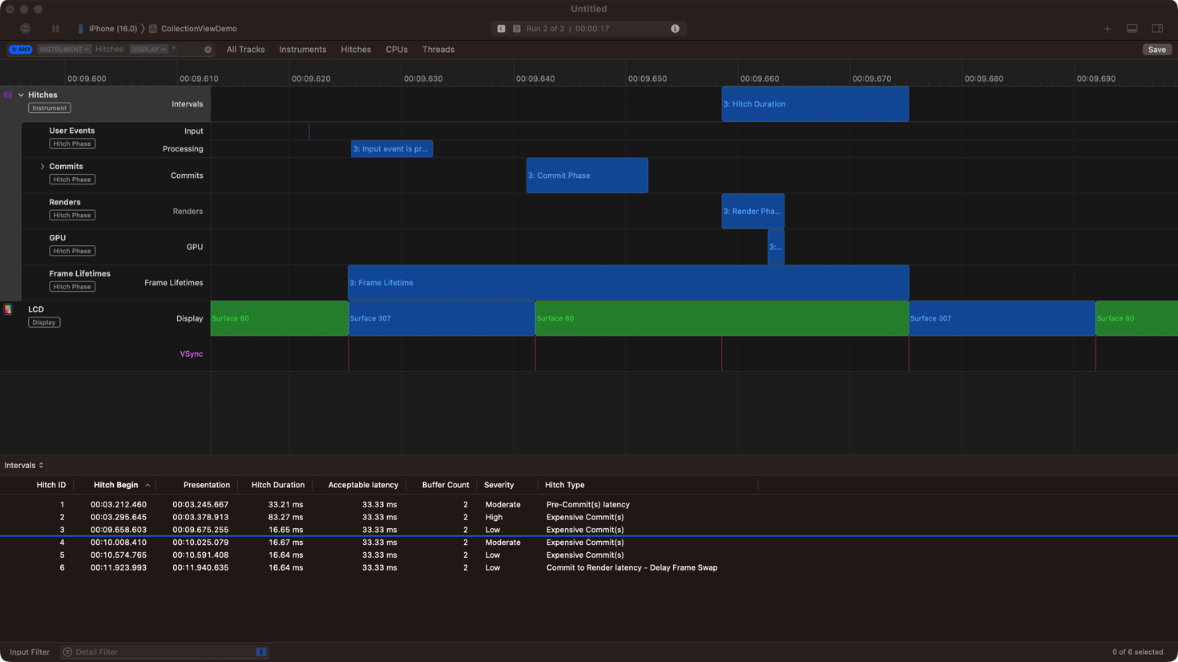Select the 3: Hitch Duration interval
Image resolution: width=1178 pixels, height=662 pixels.
815,104
